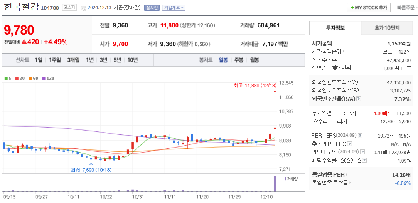Switch to the 호가10단계 tab
Screen dimensions: 418x203
386,28
